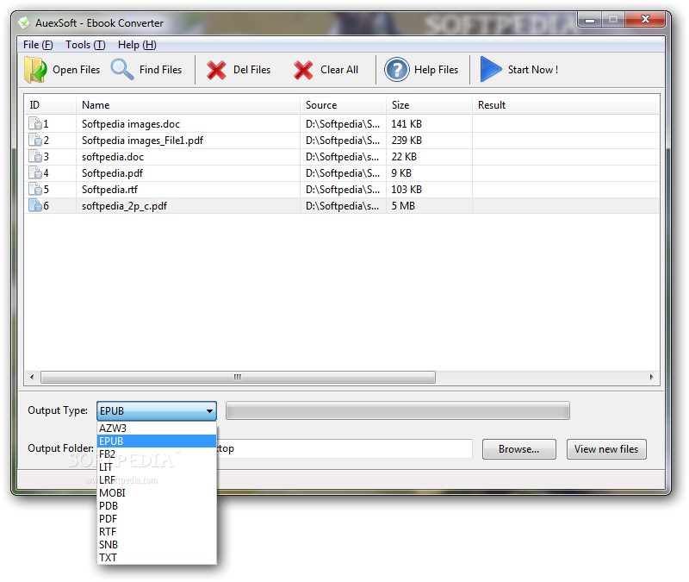This screenshot has height=582, width=689.
Task: Click the scrollbar right arrow
Action: (x=651, y=377)
